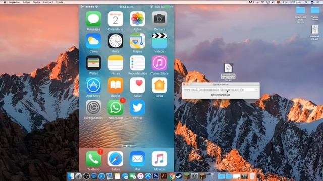323x181 pixels.
Task: Open the Configuración settings app
Action: click(x=93, y=108)
